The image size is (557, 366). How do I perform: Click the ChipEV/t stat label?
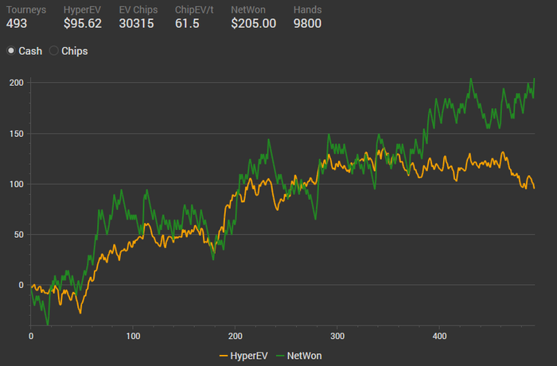coord(194,10)
